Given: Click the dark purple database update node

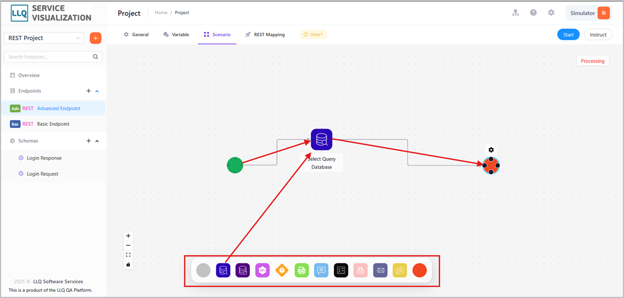Looking at the screenshot, I should (243, 270).
